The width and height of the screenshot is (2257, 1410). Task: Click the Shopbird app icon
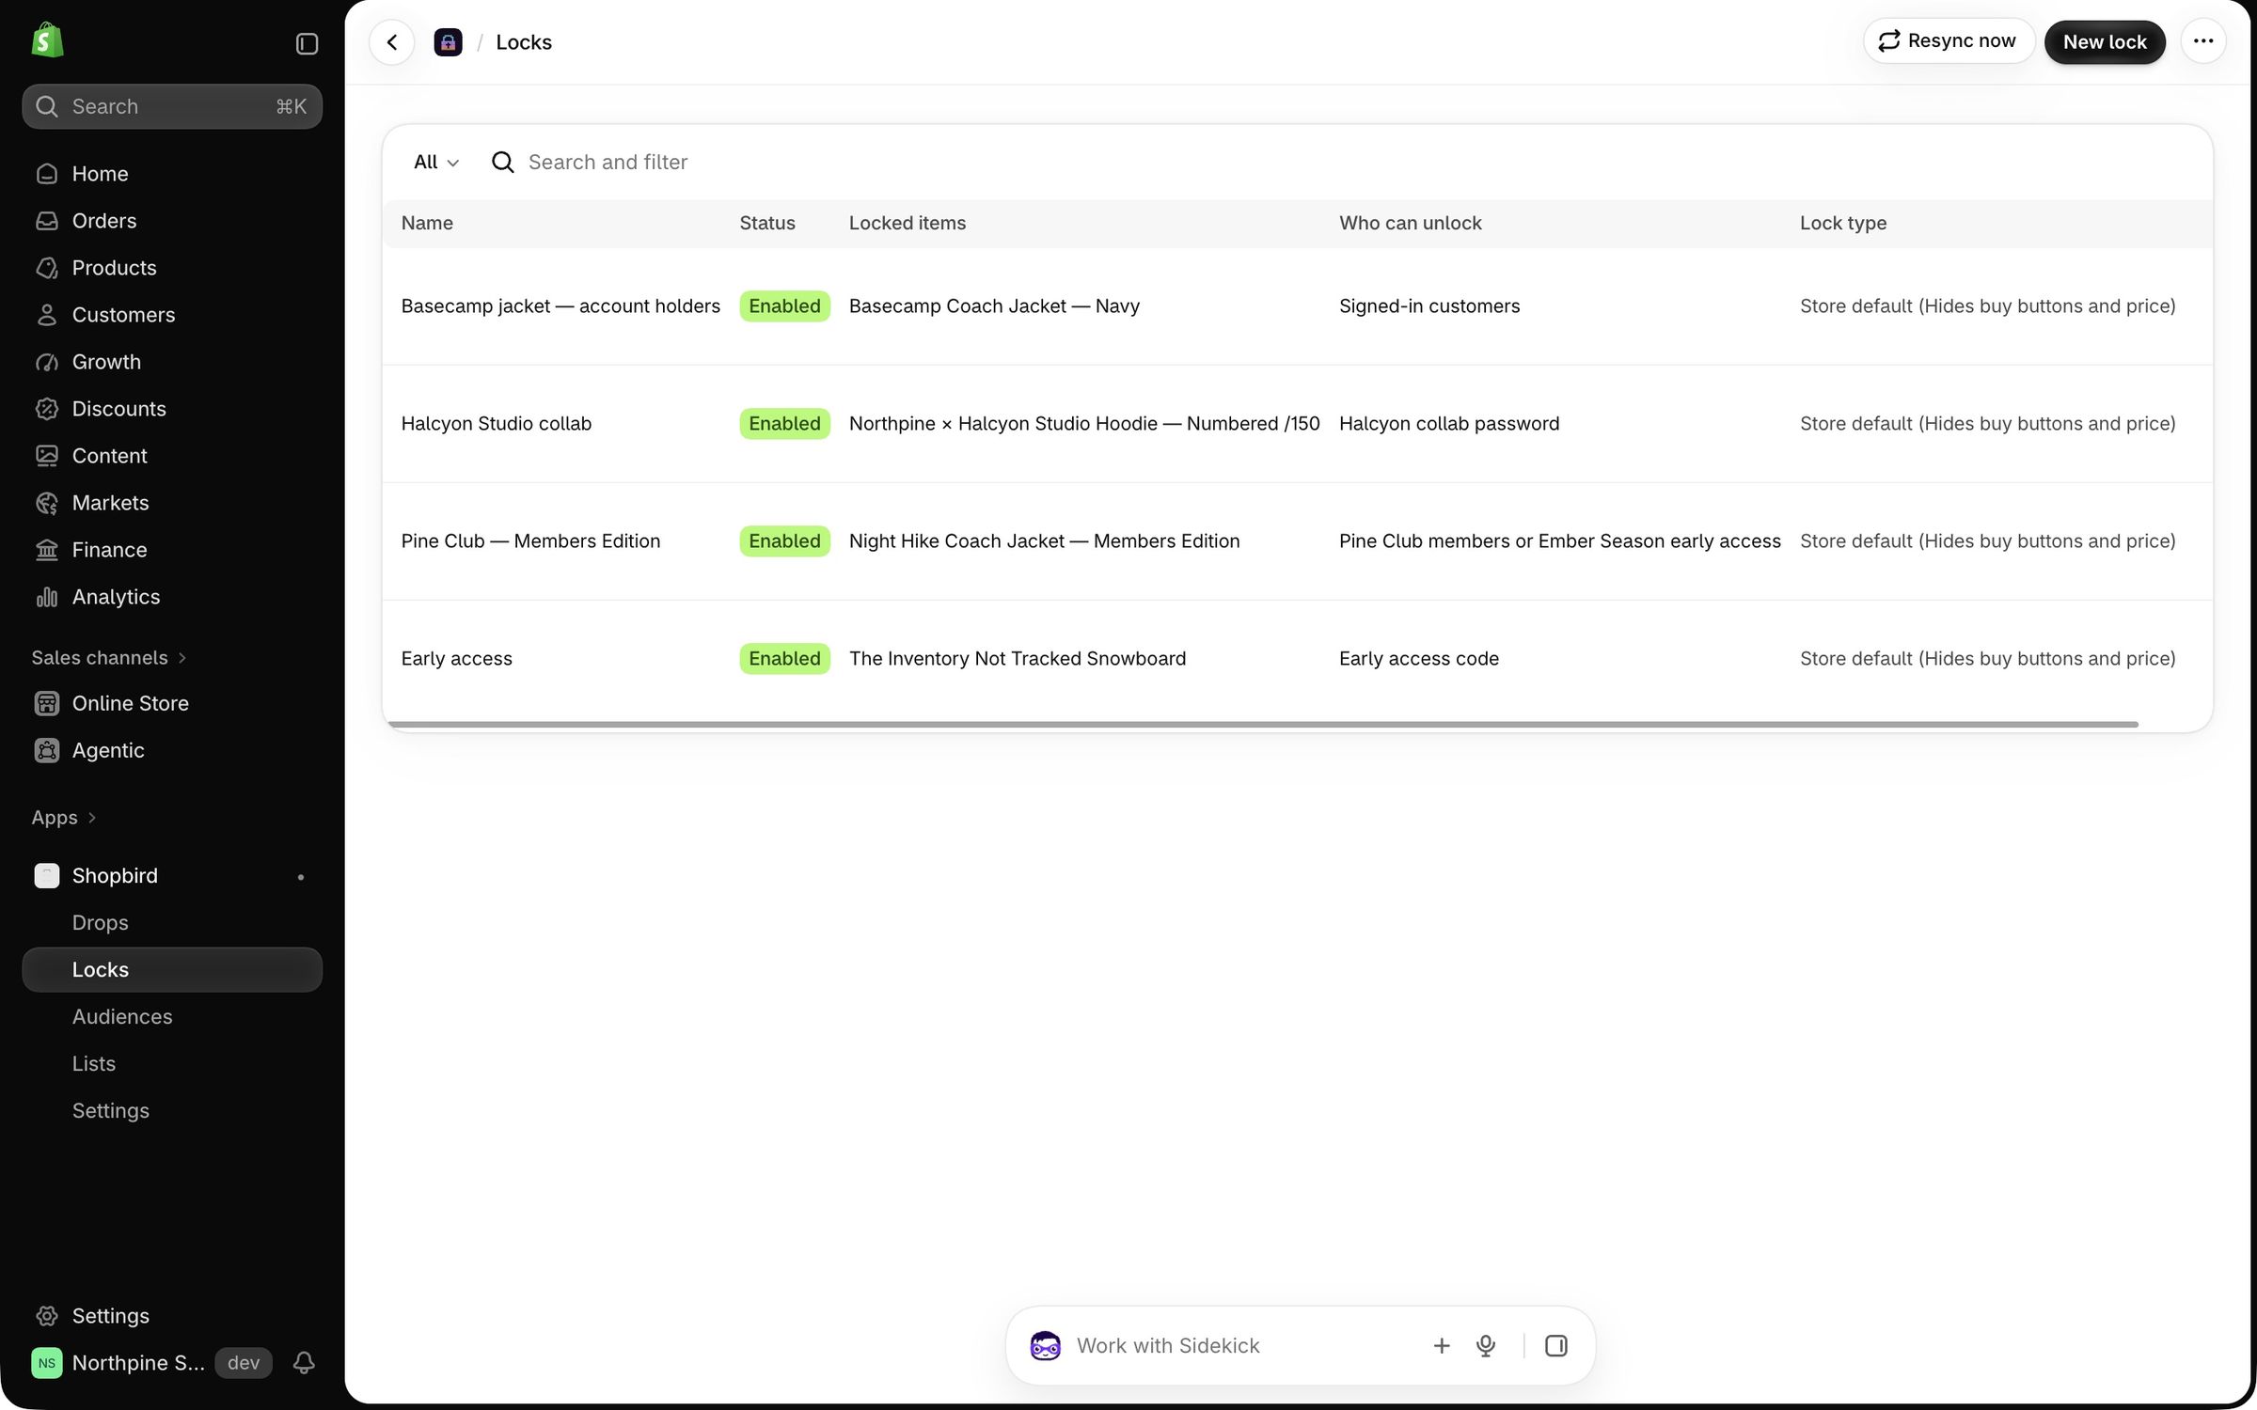(x=47, y=875)
